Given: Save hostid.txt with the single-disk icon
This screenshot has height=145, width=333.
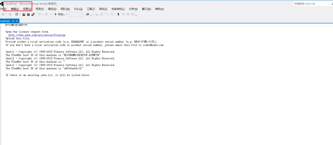Looking at the screenshot, I should pos(28,14).
